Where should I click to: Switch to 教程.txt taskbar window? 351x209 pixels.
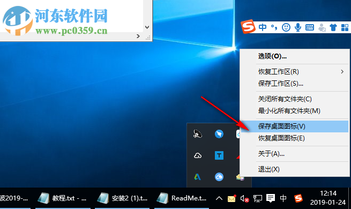[63, 198]
